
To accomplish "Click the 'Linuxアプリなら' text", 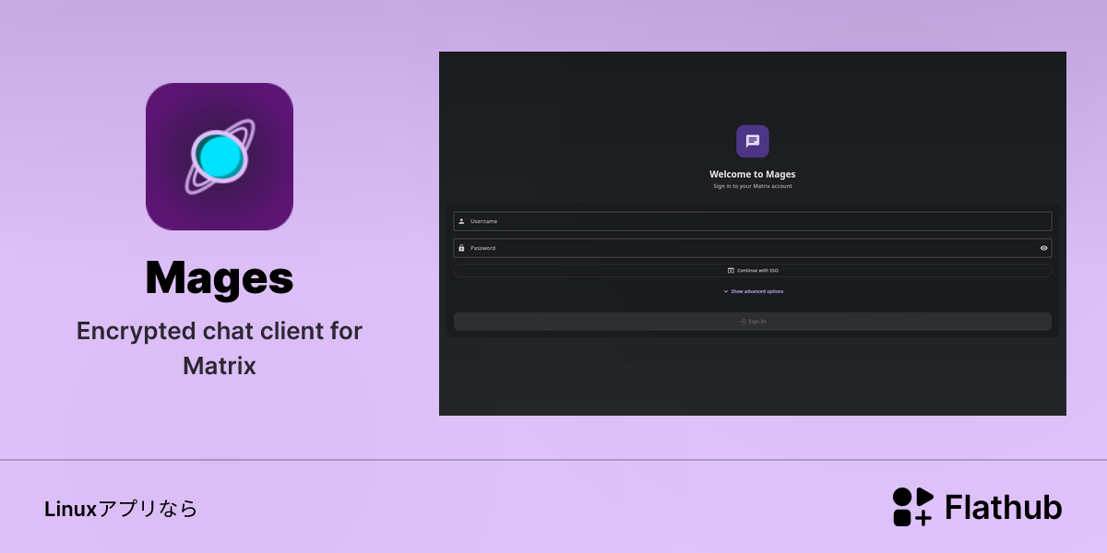I will [121, 509].
